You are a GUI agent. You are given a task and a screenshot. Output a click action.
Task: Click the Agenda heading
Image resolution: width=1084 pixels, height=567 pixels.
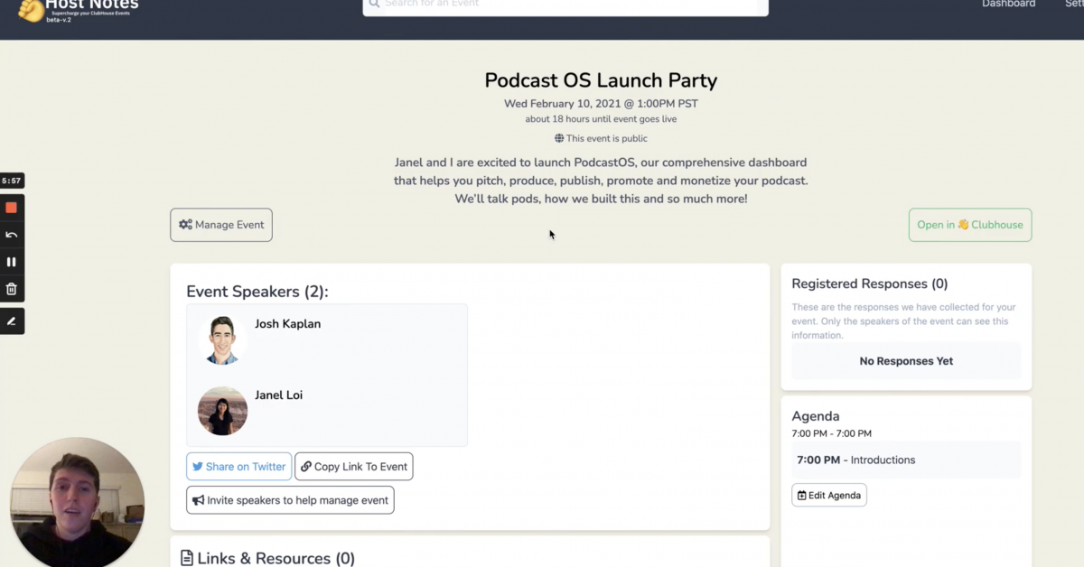(816, 416)
